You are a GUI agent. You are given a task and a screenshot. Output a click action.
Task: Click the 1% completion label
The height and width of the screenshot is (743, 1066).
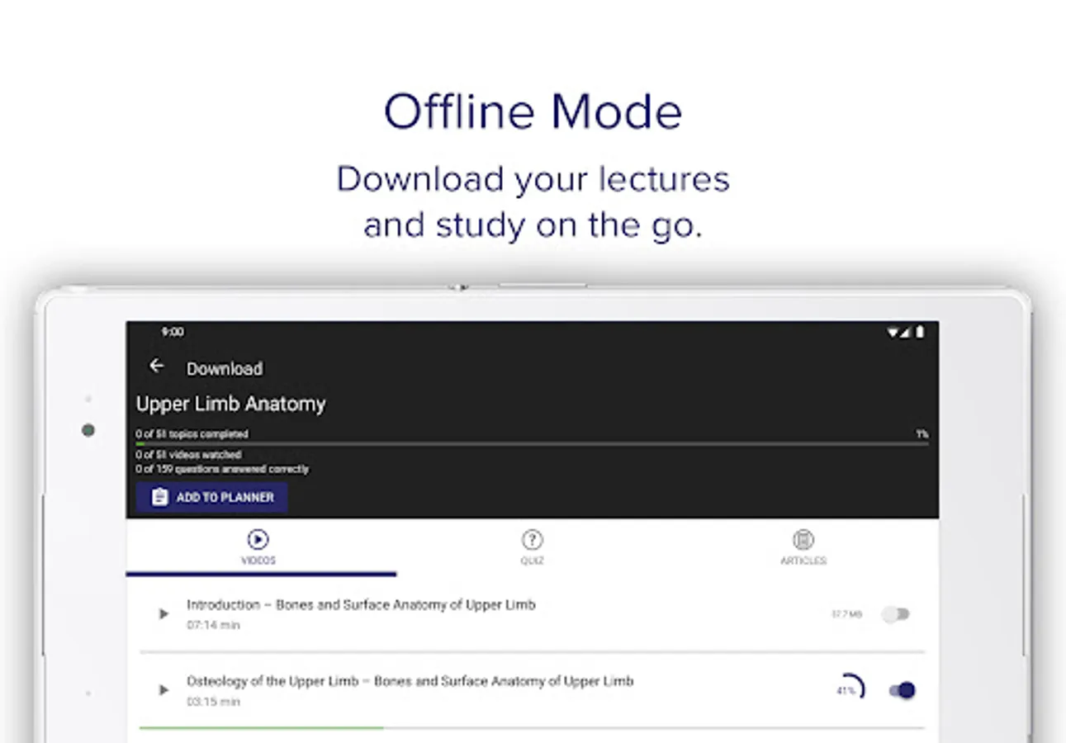pos(921,433)
